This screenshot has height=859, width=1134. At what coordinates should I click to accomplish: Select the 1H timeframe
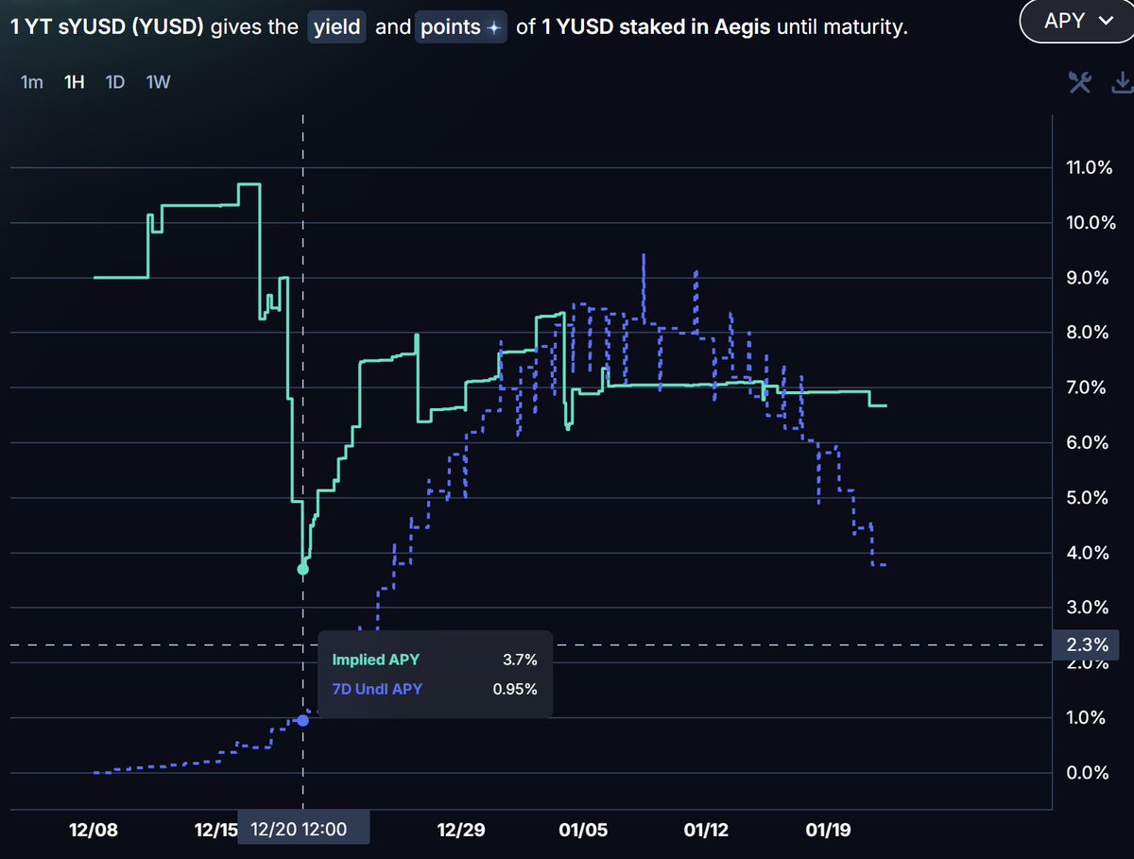point(75,82)
